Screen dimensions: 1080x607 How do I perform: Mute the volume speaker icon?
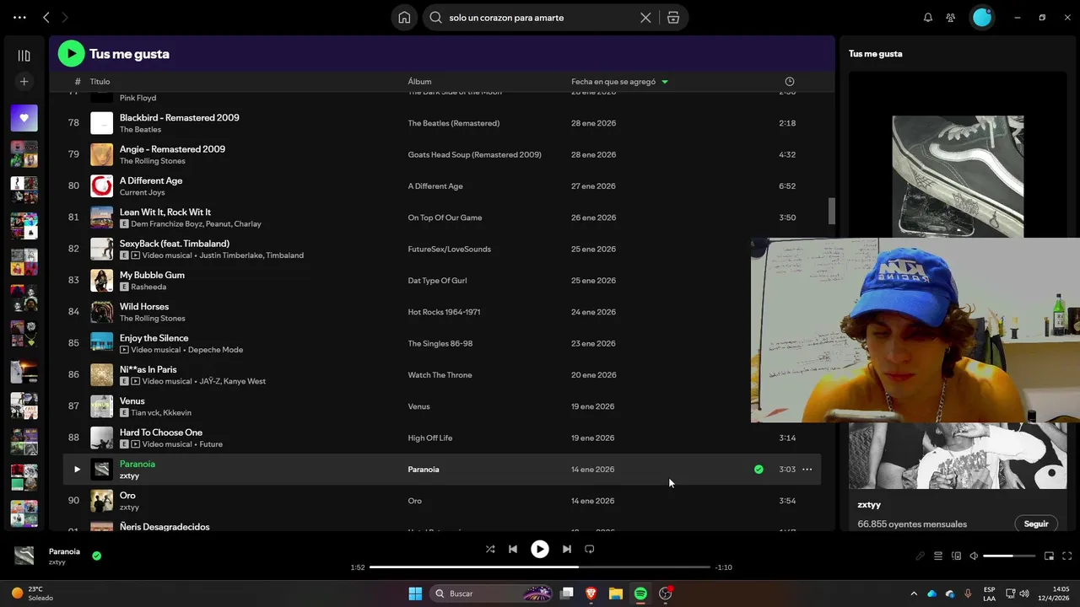click(x=974, y=556)
